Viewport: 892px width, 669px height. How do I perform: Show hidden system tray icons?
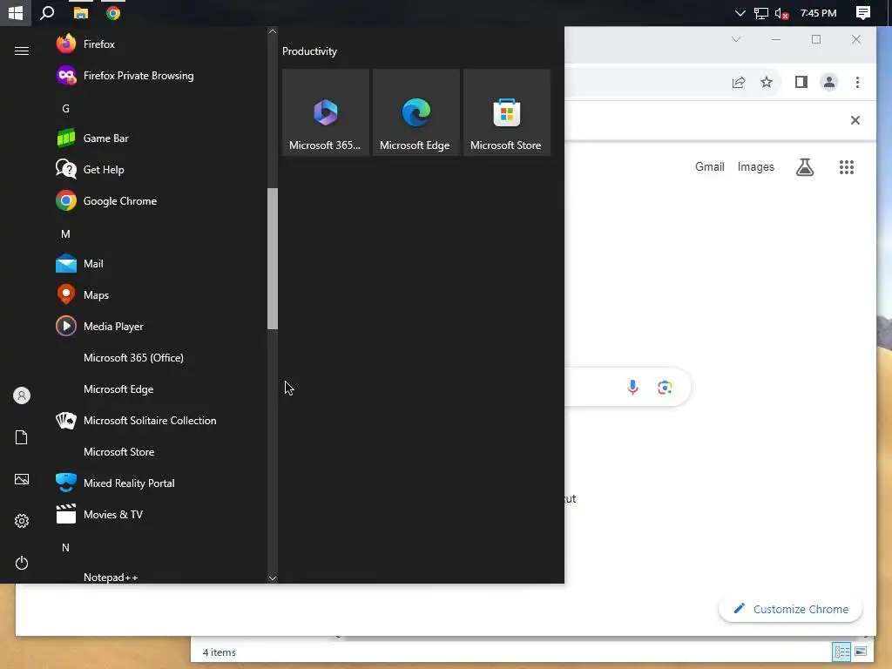point(740,12)
